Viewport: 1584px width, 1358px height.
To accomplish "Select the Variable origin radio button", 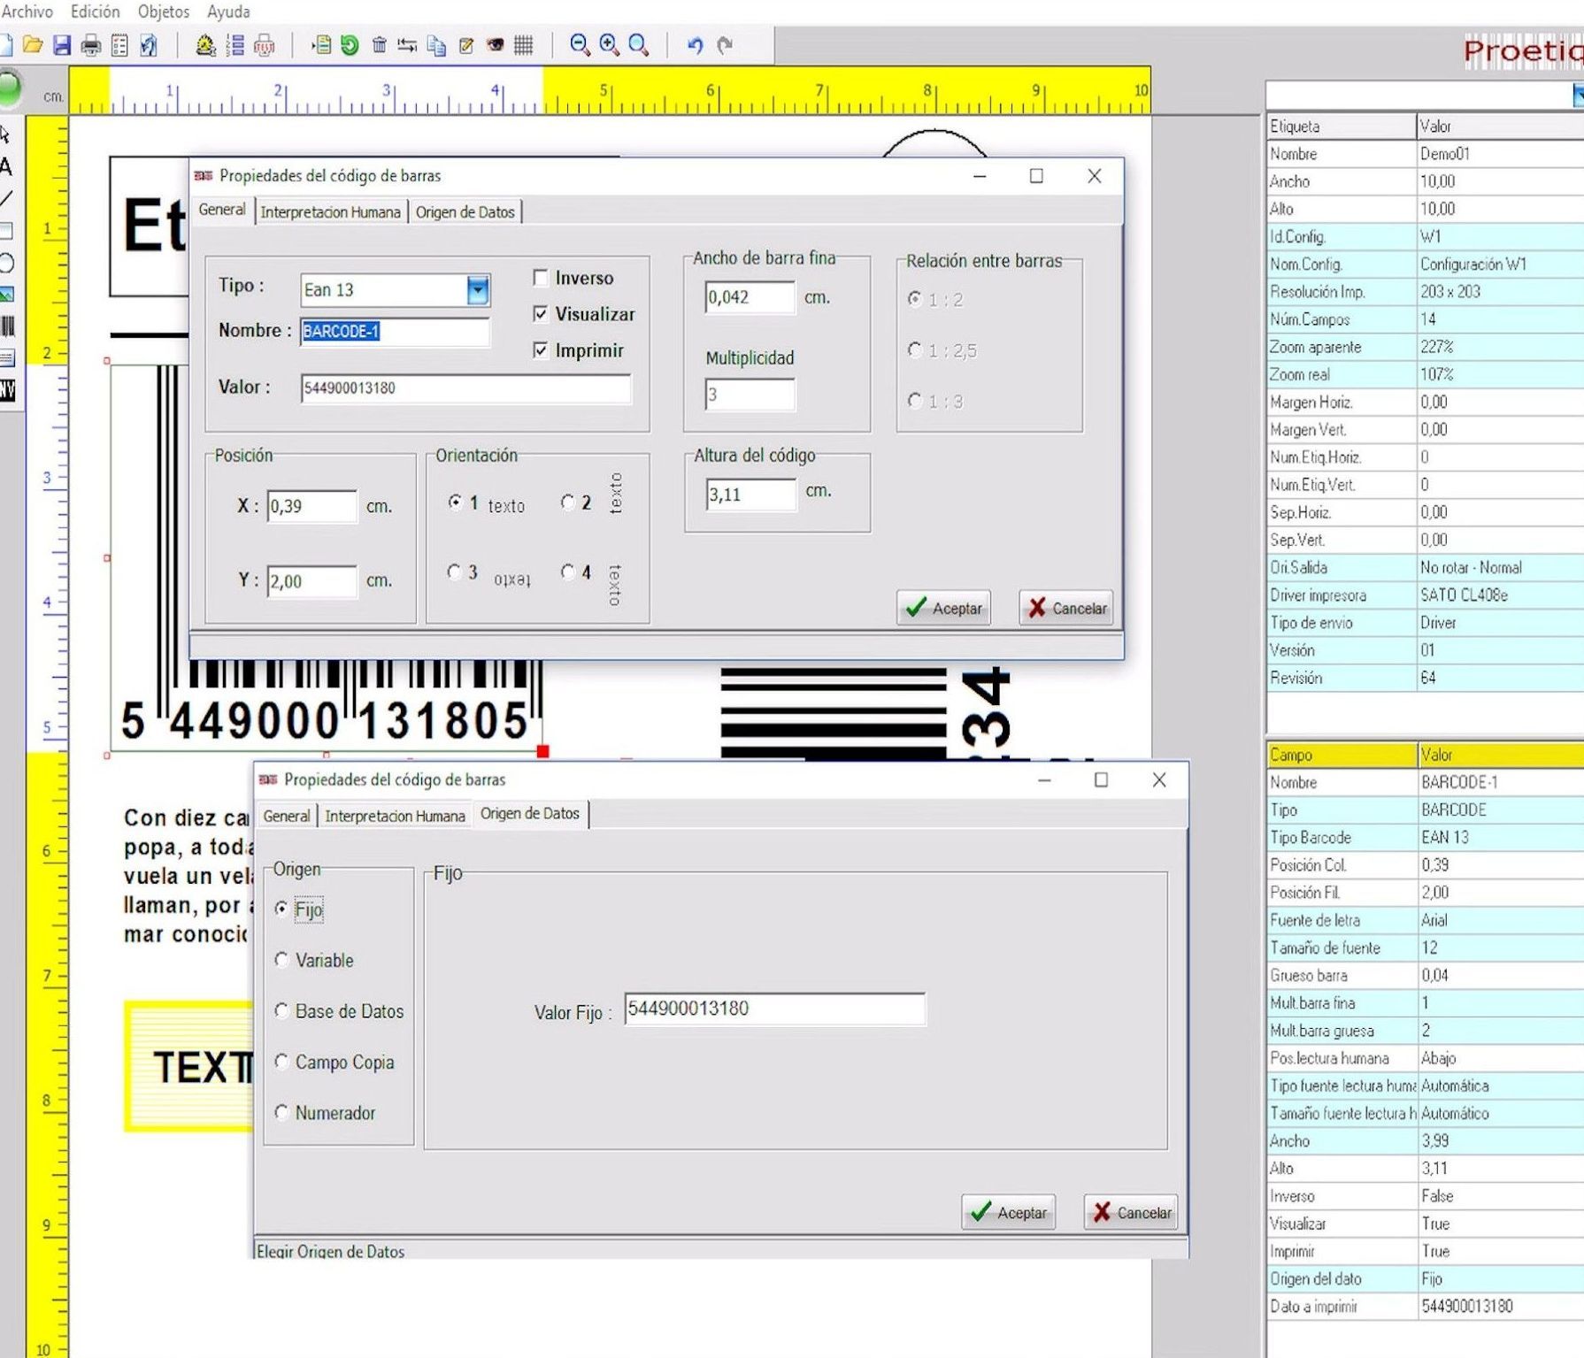I will [x=282, y=960].
